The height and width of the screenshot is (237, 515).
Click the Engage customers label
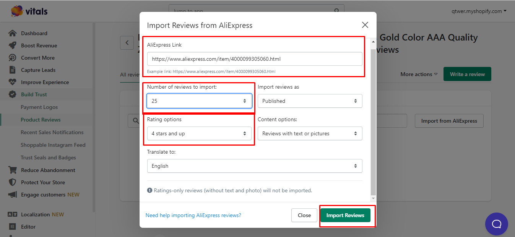(44, 195)
